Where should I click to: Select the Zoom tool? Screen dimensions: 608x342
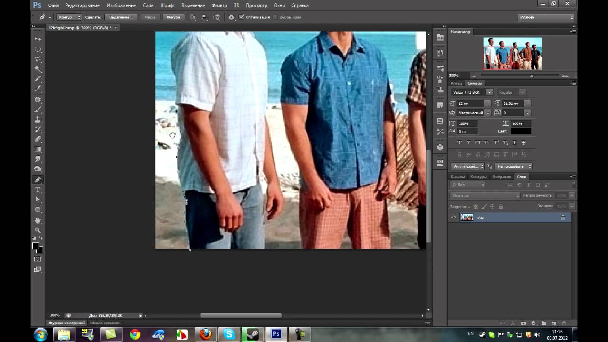coord(38,230)
